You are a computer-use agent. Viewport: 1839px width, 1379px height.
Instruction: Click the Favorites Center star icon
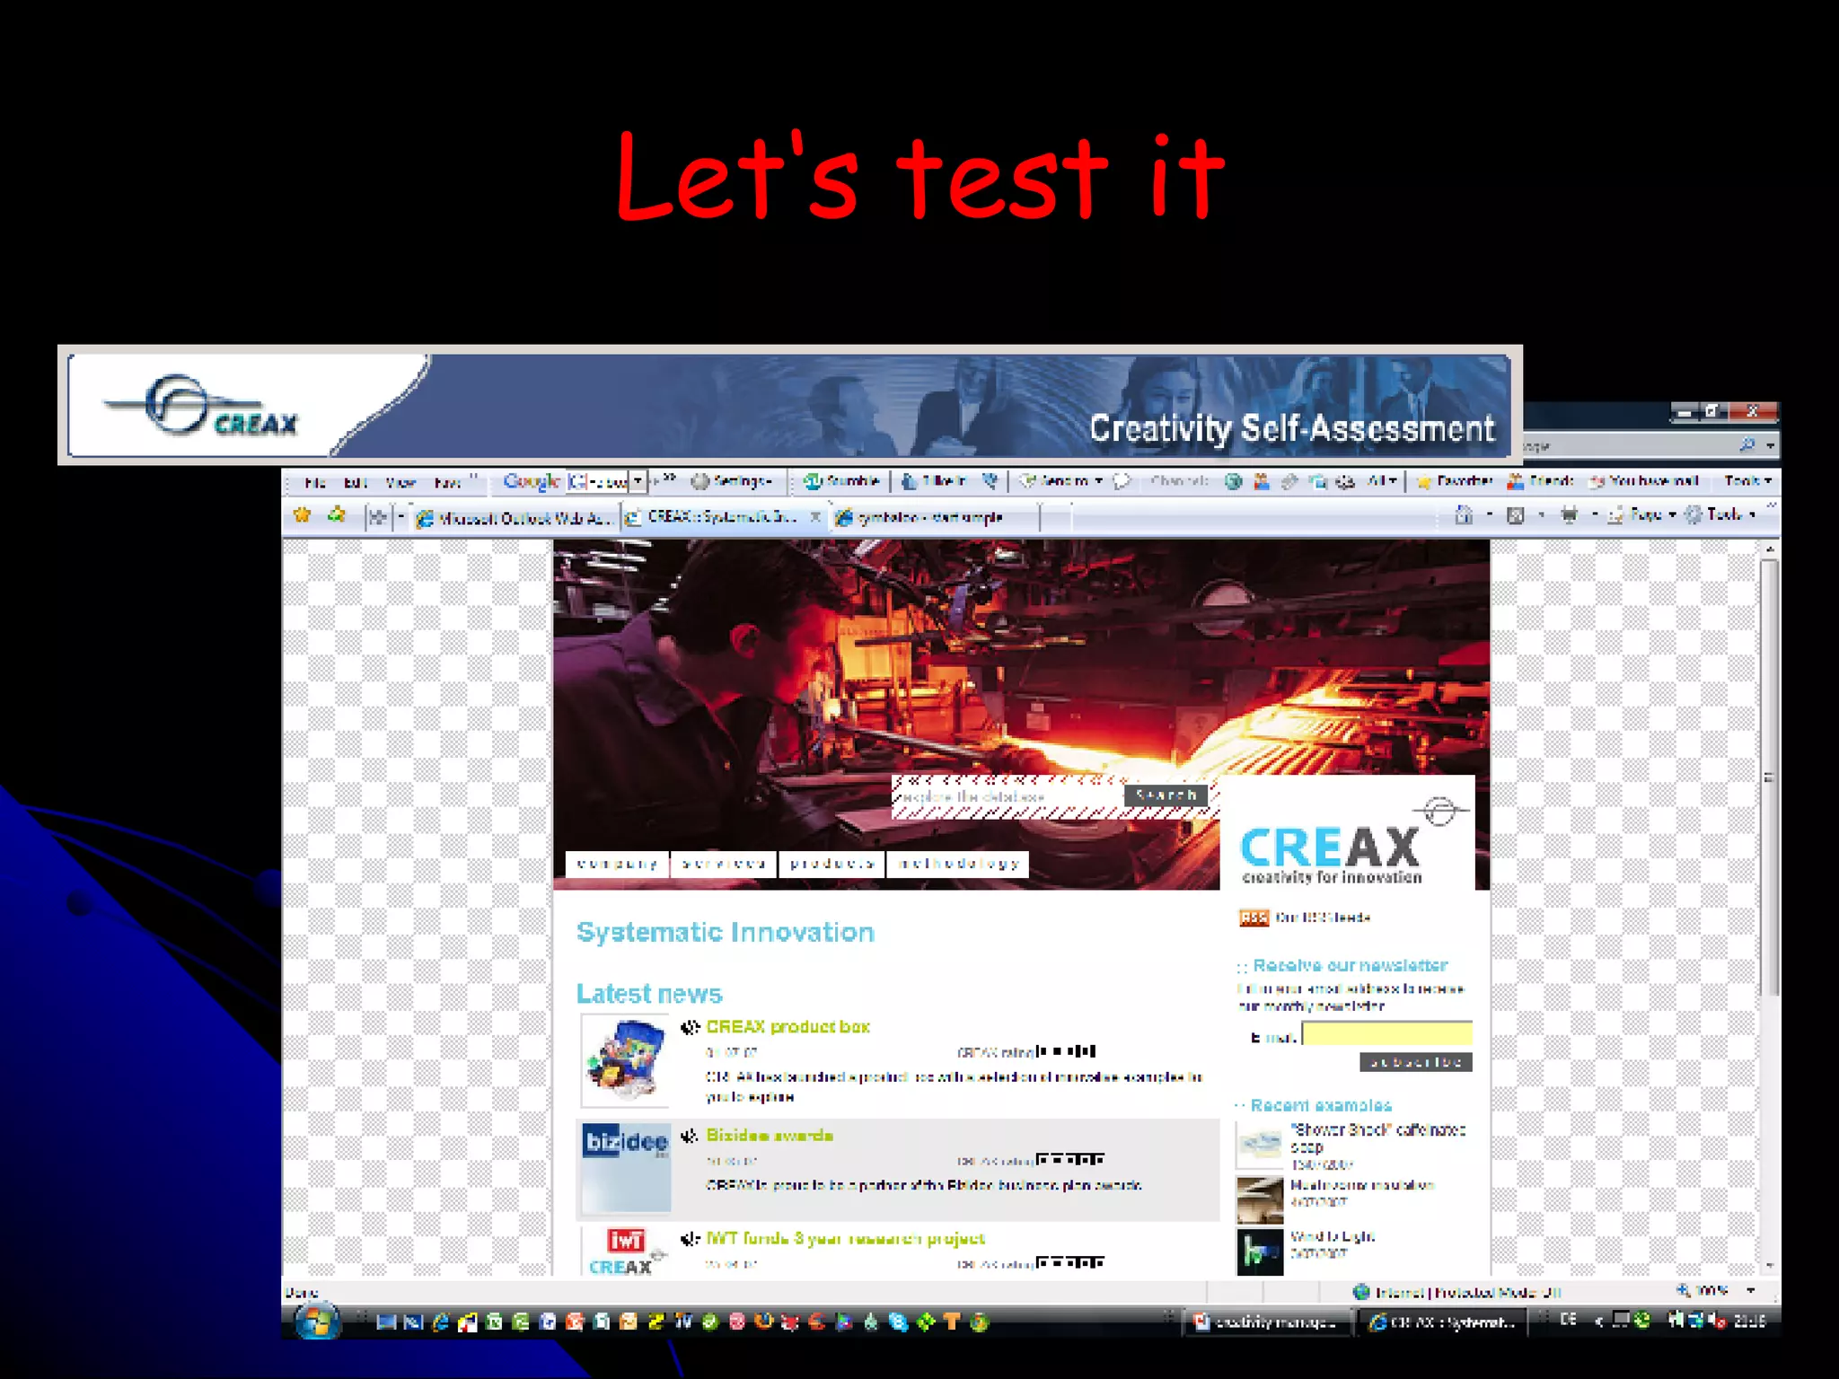[303, 514]
